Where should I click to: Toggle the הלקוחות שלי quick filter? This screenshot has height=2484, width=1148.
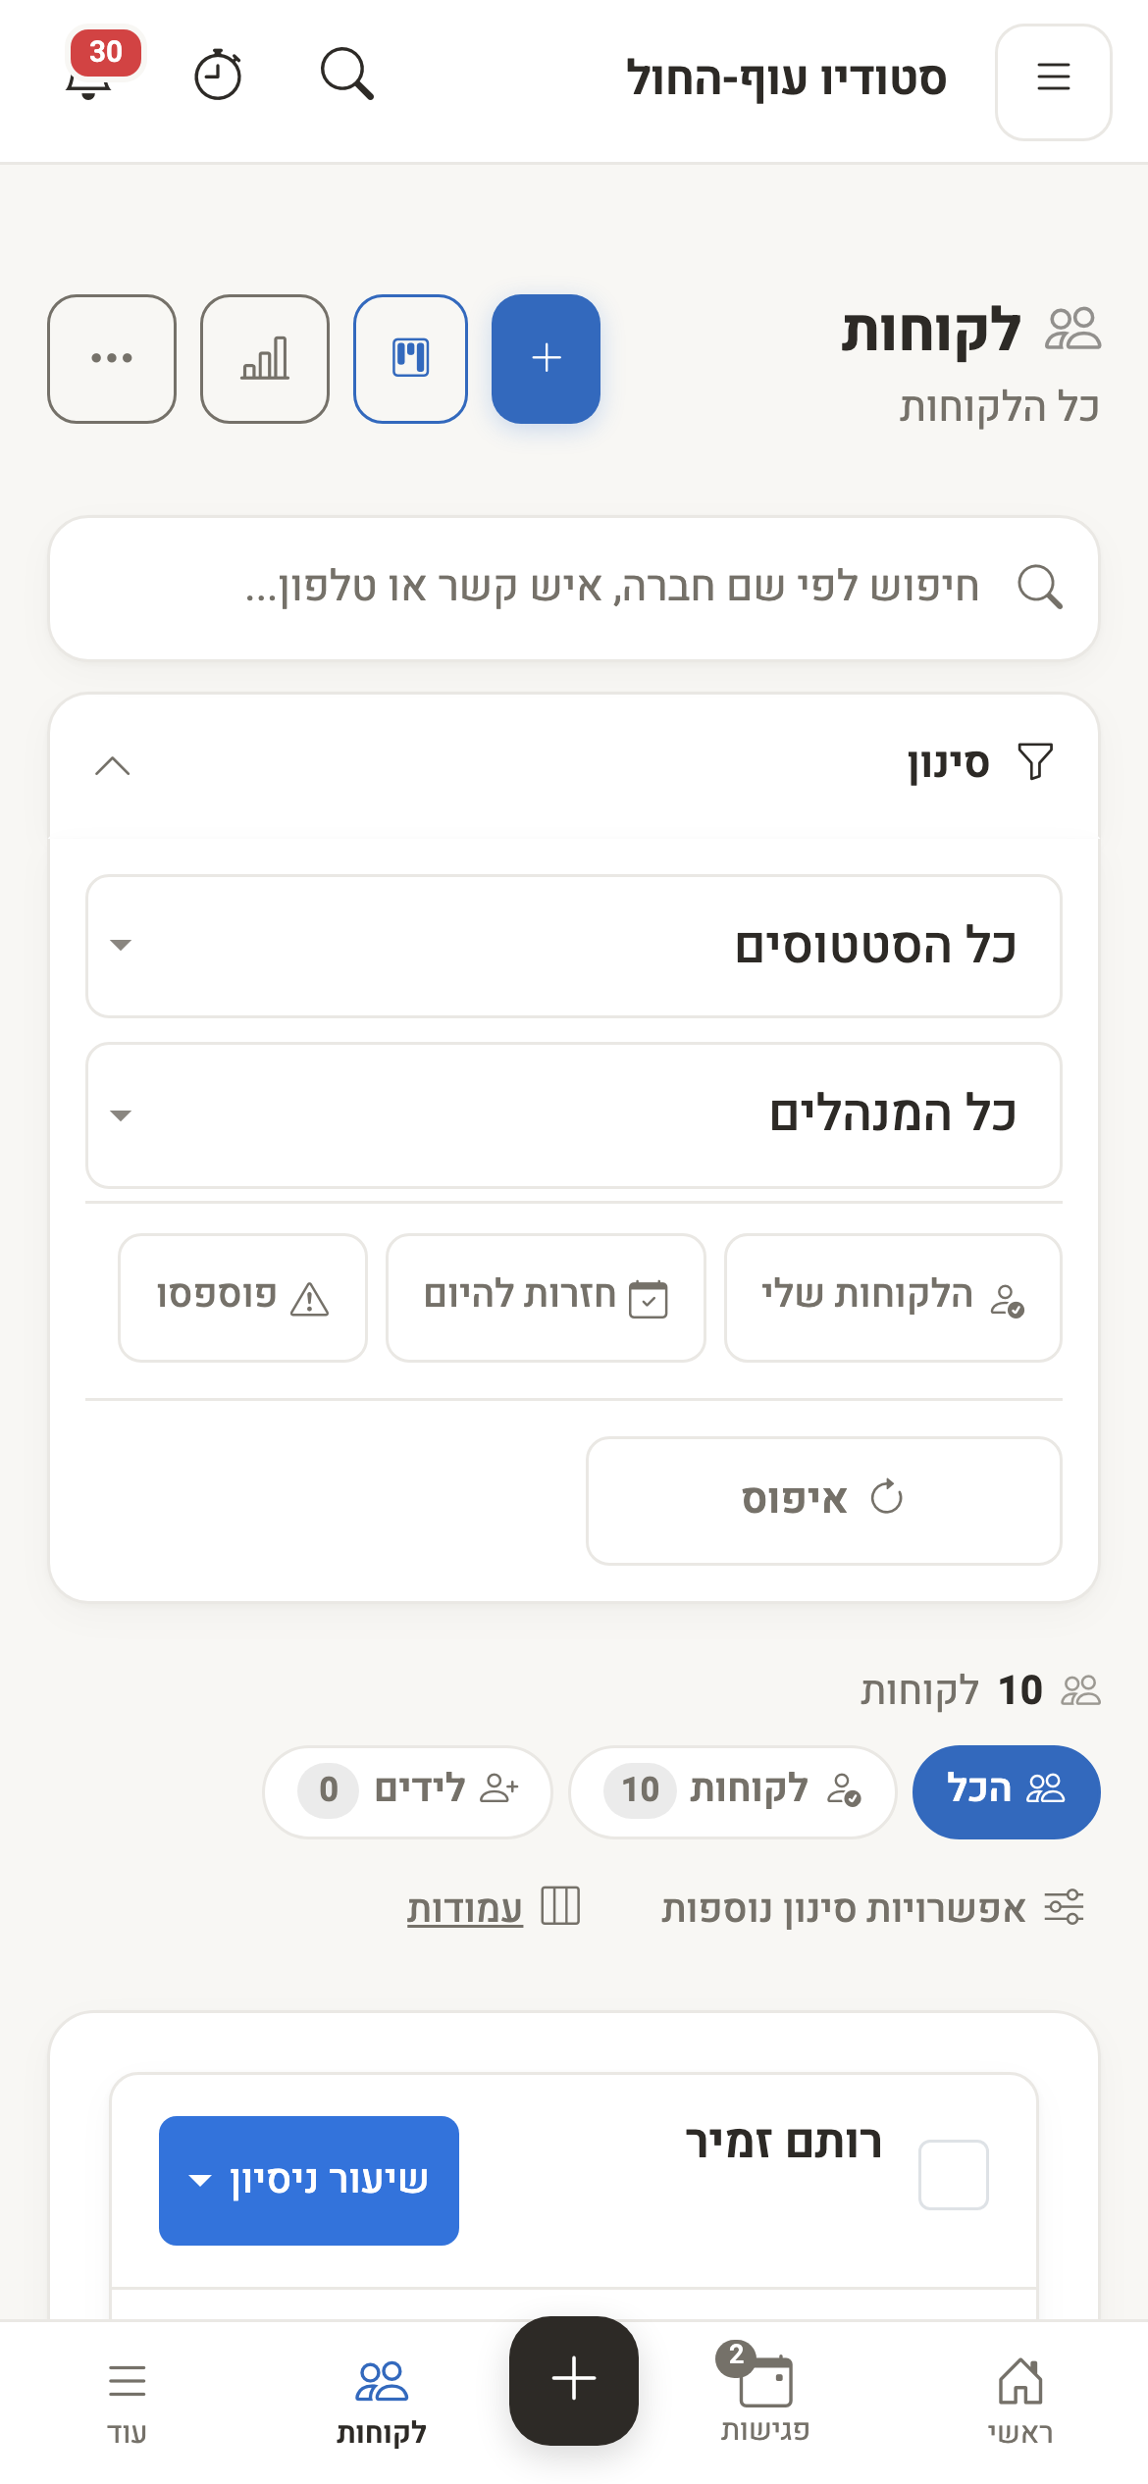(893, 1298)
